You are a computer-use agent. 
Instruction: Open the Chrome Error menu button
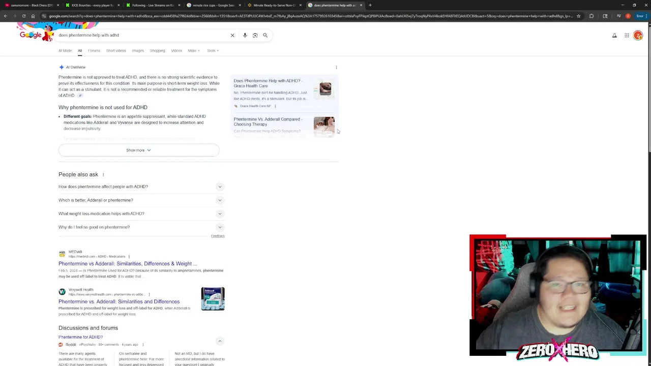(641, 16)
